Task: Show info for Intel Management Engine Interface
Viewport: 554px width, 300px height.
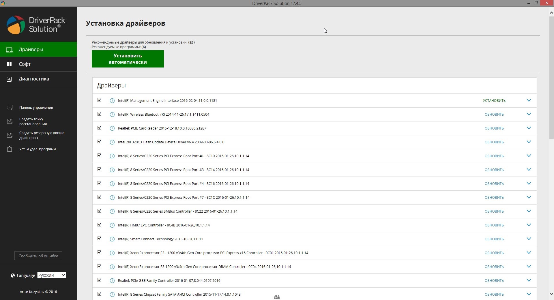Action: pos(112,101)
